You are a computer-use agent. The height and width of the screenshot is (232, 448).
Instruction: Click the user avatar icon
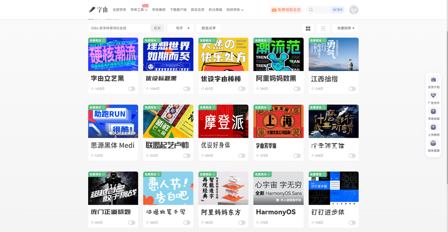coord(354,10)
